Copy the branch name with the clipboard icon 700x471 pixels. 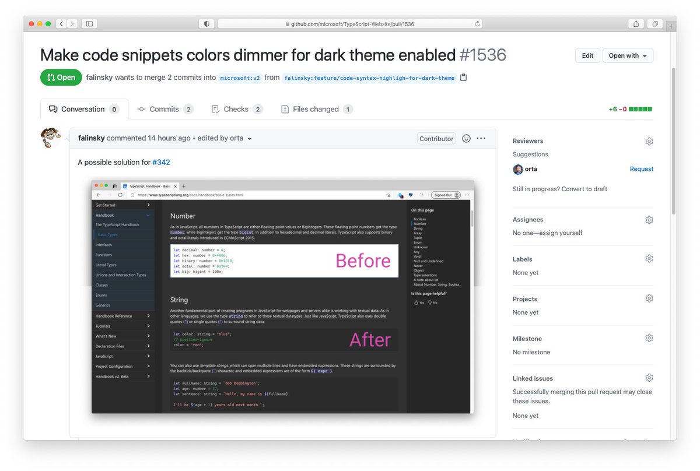point(463,76)
